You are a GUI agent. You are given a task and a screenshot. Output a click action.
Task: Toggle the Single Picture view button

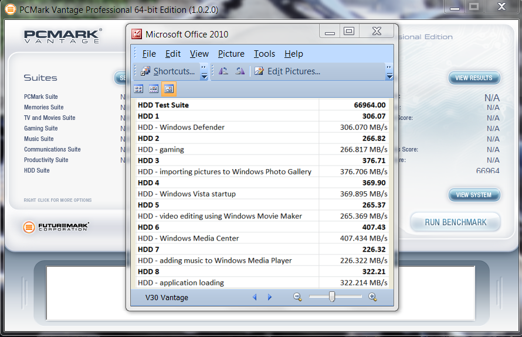click(169, 89)
